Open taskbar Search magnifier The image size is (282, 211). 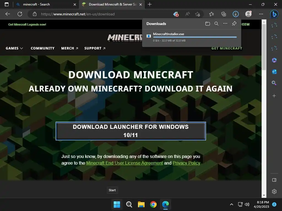[129, 204]
